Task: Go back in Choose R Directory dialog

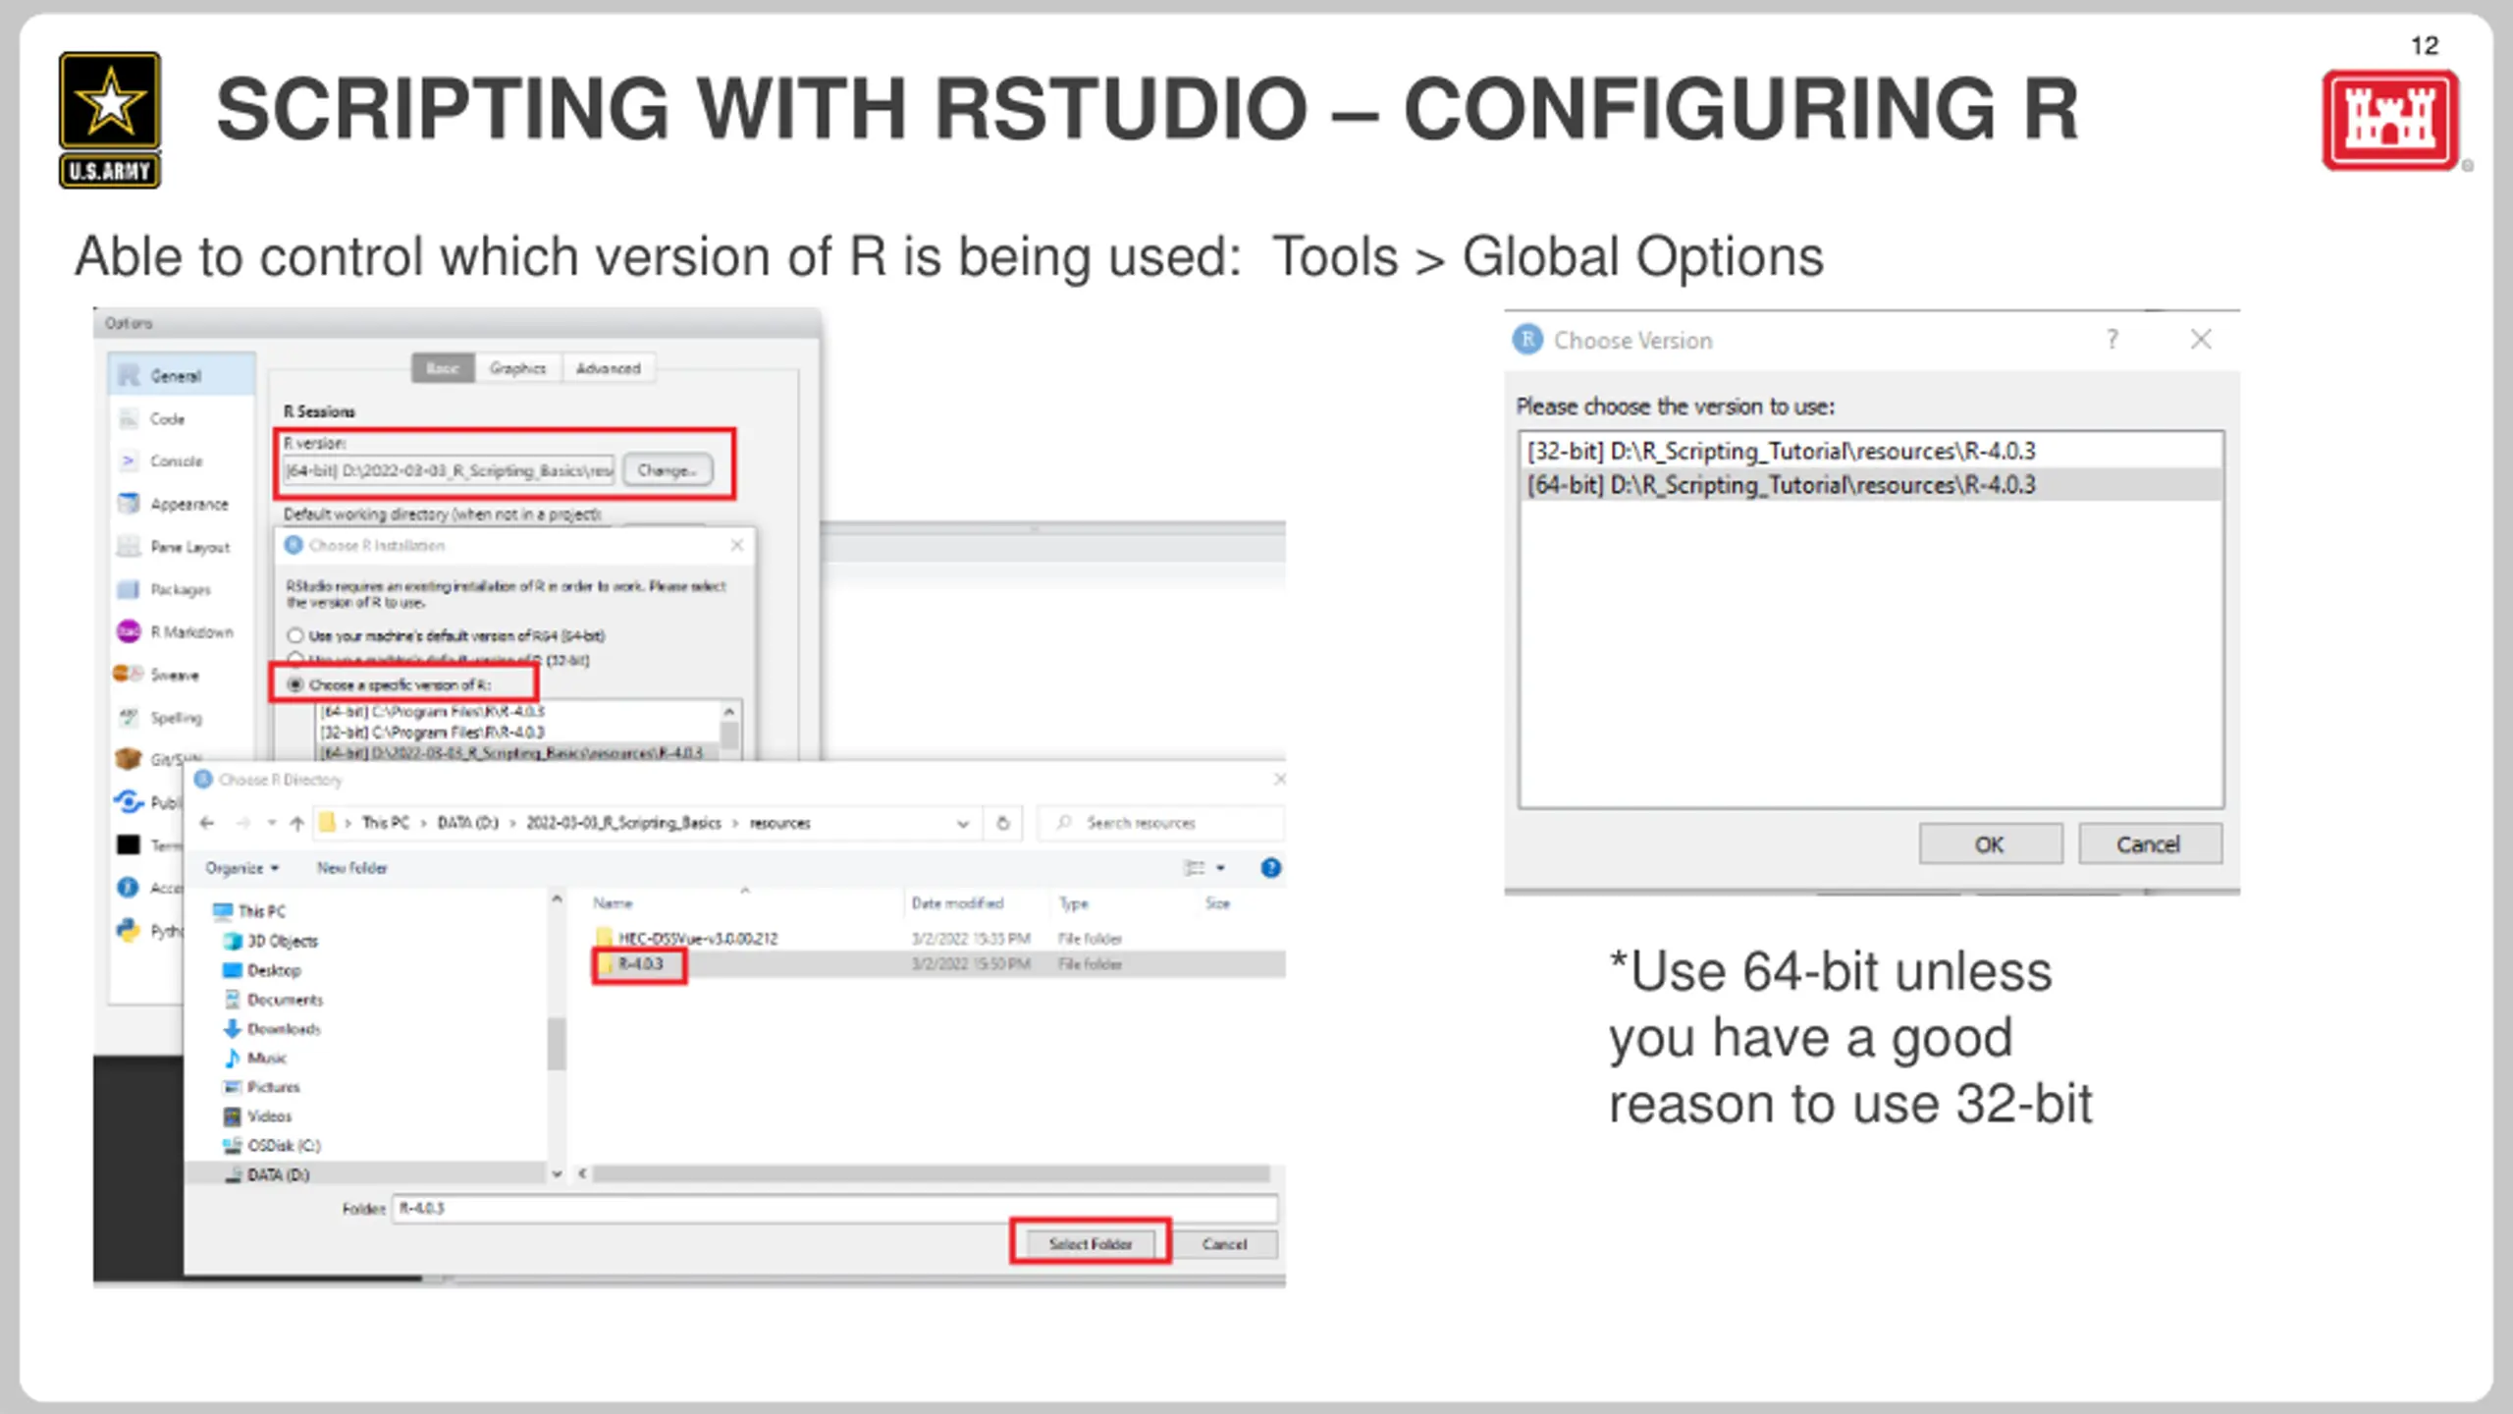Action: coord(206,823)
